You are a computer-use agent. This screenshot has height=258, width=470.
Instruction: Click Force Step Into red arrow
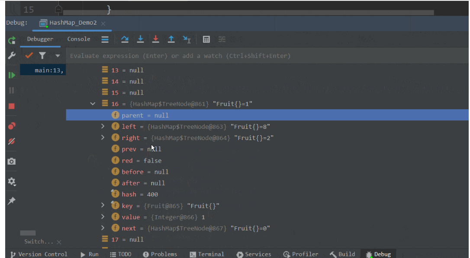click(155, 39)
